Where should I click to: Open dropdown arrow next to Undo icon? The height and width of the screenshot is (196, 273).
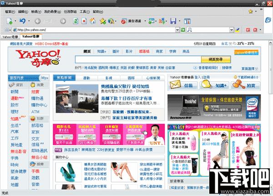click(x=29, y=21)
